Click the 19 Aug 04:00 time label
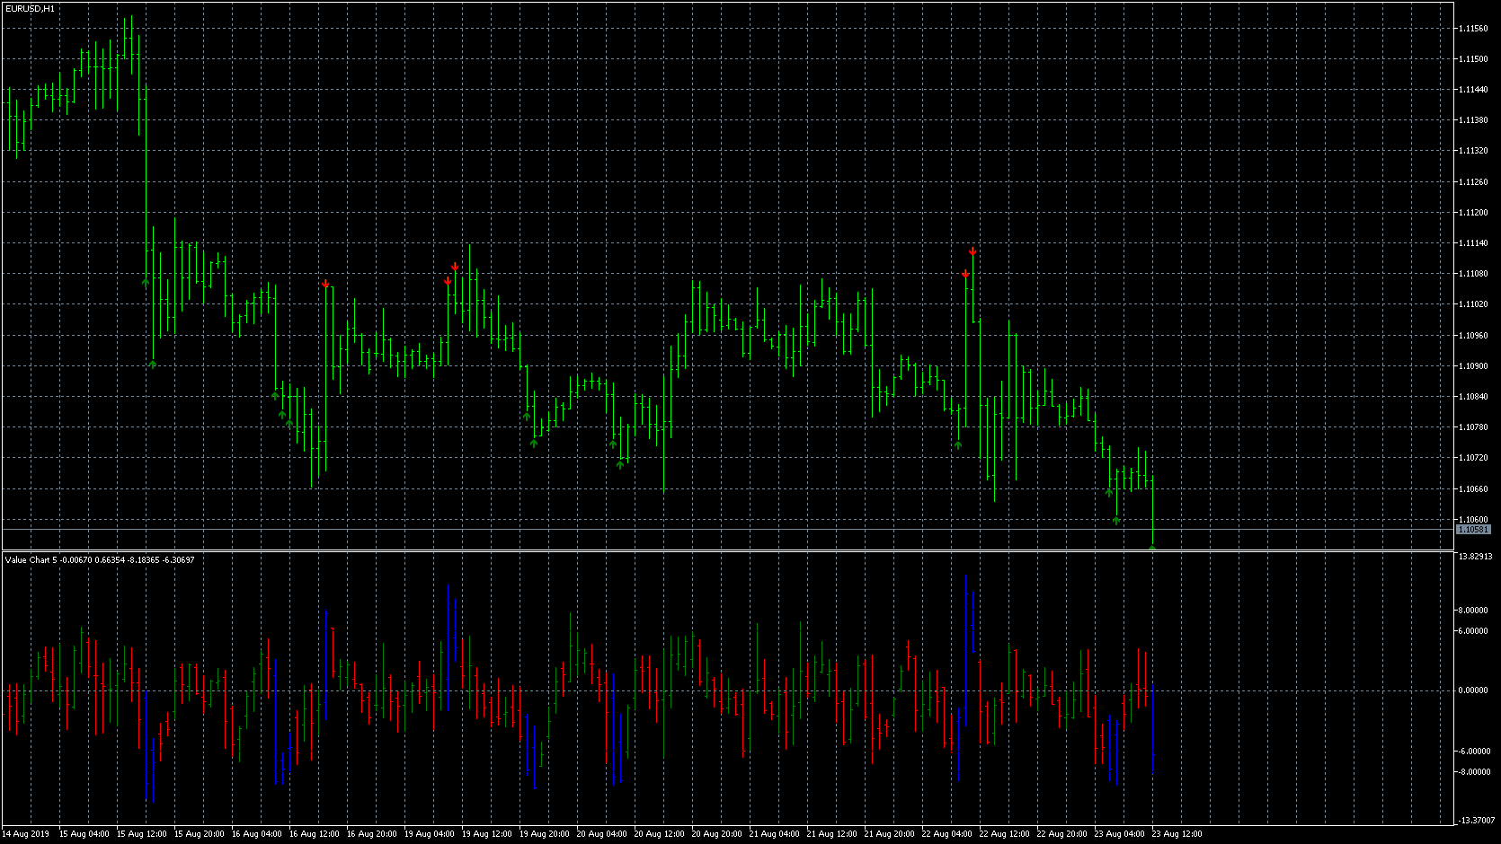Viewport: 1501px width, 844px height. point(430,834)
